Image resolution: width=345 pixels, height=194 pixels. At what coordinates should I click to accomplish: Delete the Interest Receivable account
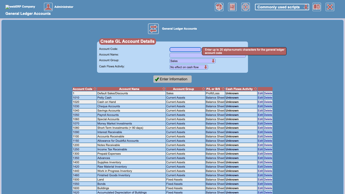[268, 132]
